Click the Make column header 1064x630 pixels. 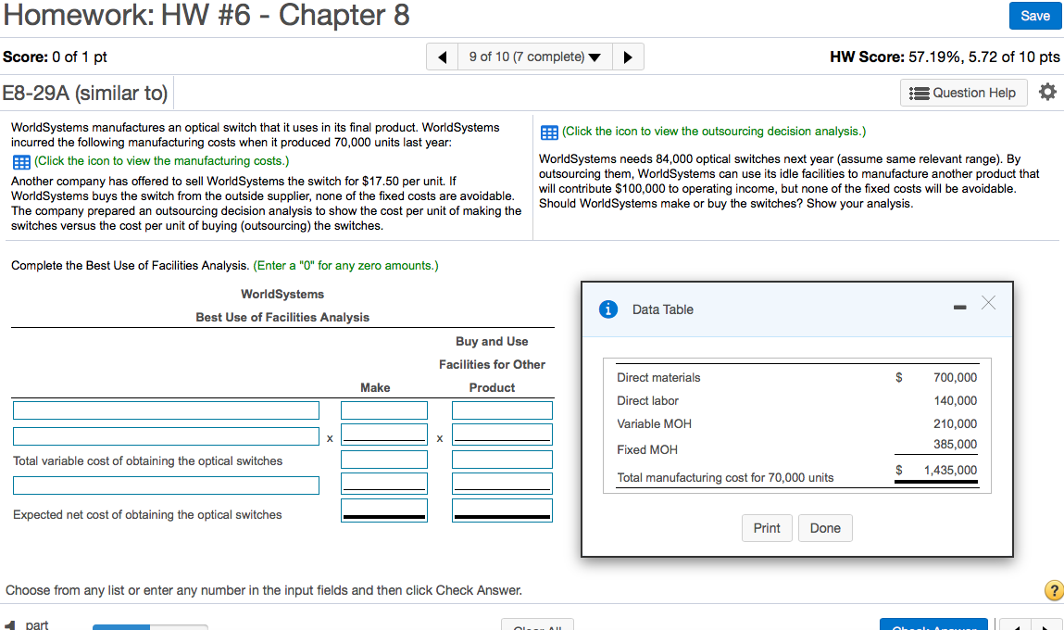tap(375, 387)
